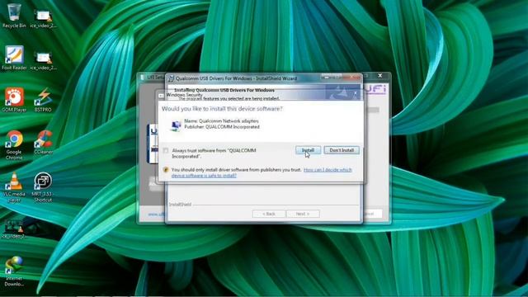This screenshot has height=297, width=528.
Task: Click the InstallShield label in the wizard
Action: click(180, 205)
